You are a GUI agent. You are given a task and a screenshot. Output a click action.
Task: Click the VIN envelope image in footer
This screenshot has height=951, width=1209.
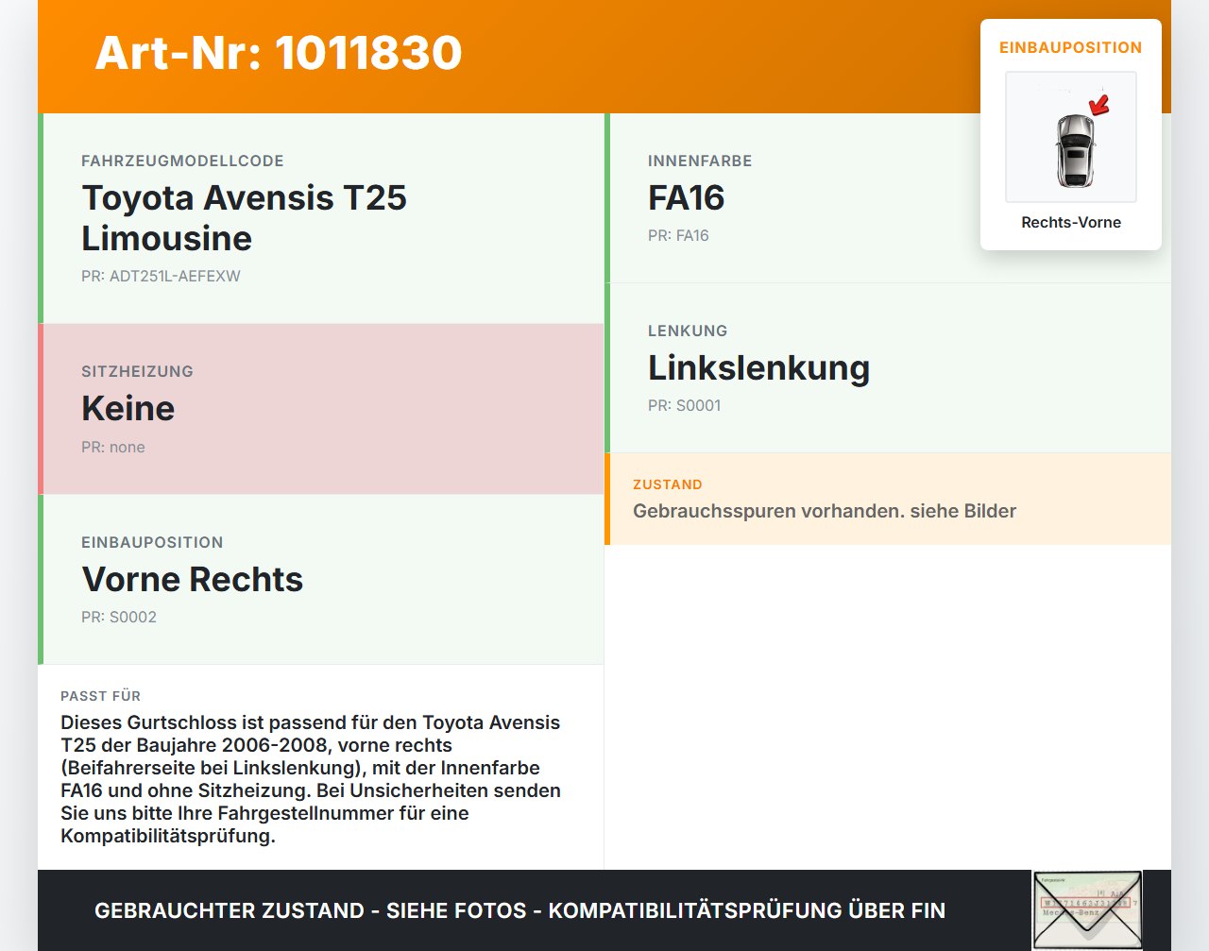point(1087,910)
